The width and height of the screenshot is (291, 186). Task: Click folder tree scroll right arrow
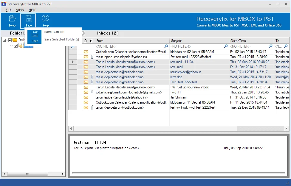[x=63, y=174]
